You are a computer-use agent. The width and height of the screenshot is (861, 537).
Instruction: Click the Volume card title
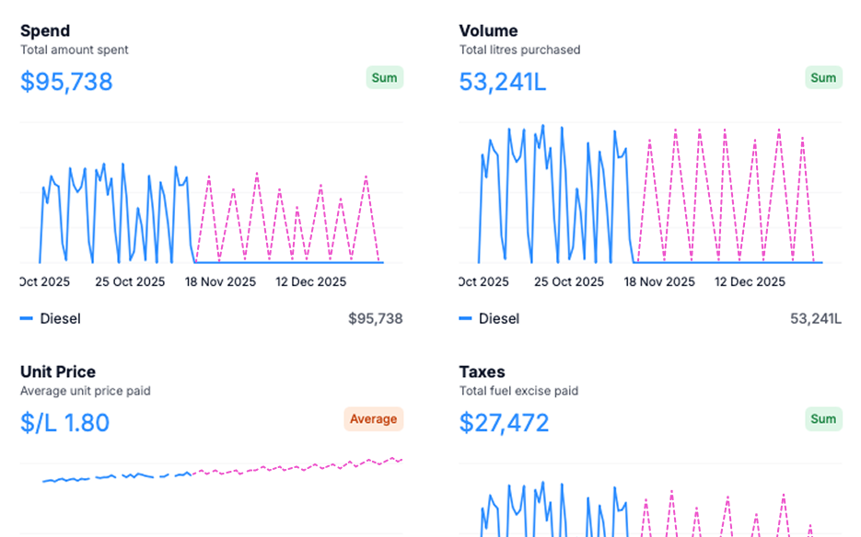click(488, 31)
